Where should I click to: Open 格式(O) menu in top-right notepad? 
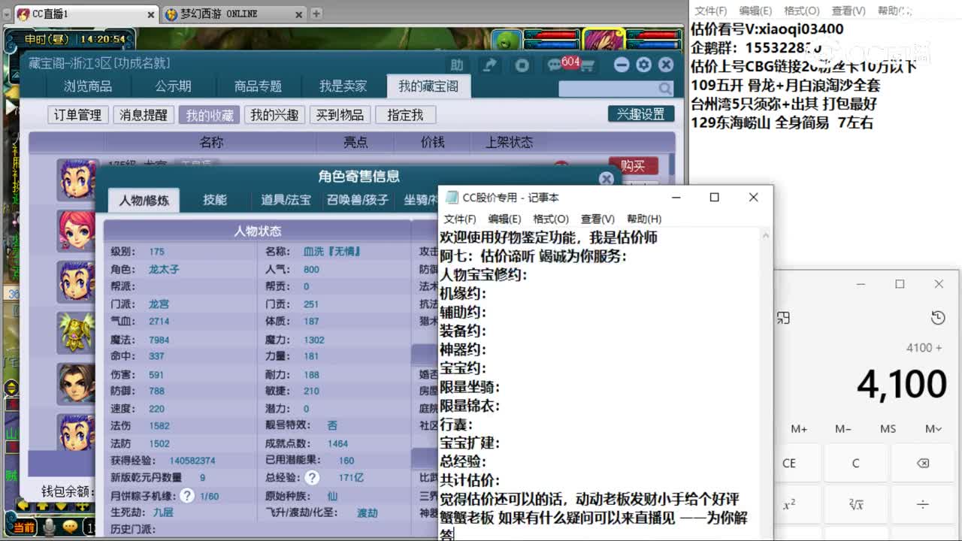click(802, 11)
